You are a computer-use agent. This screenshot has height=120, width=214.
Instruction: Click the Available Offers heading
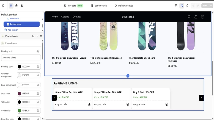pos(66,83)
